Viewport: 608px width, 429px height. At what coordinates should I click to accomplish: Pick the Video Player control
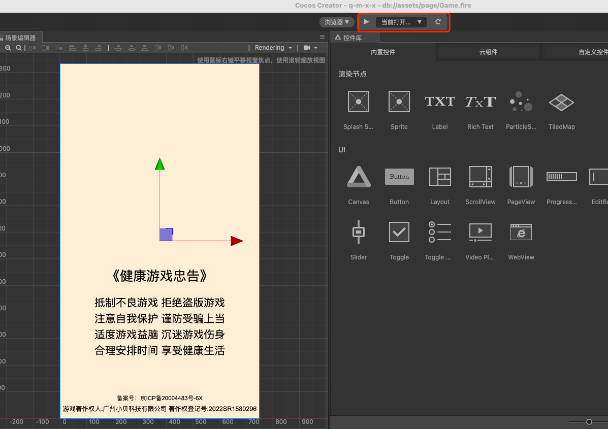[x=481, y=232]
